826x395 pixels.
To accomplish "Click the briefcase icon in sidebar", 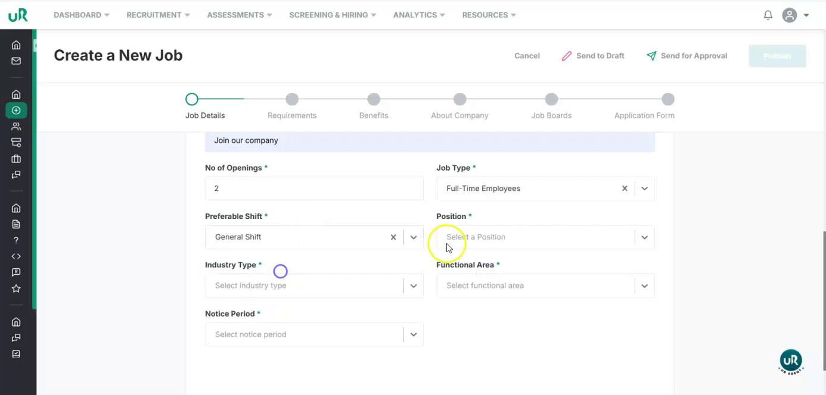I will point(16,159).
